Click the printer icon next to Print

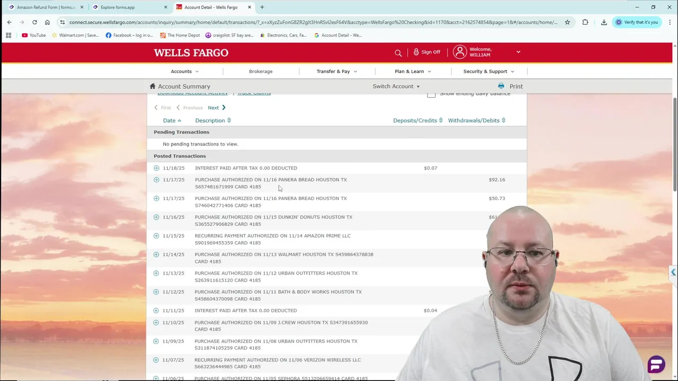[501, 86]
